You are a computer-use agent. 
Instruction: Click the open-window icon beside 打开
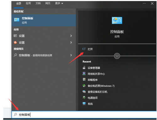point(84,49)
